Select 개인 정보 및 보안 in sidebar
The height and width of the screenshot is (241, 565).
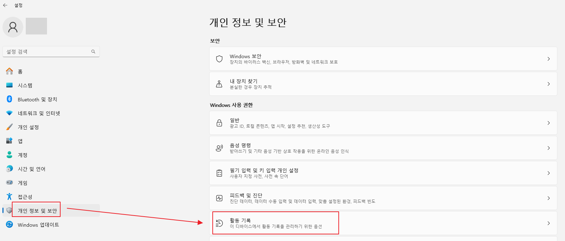[x=51, y=211]
